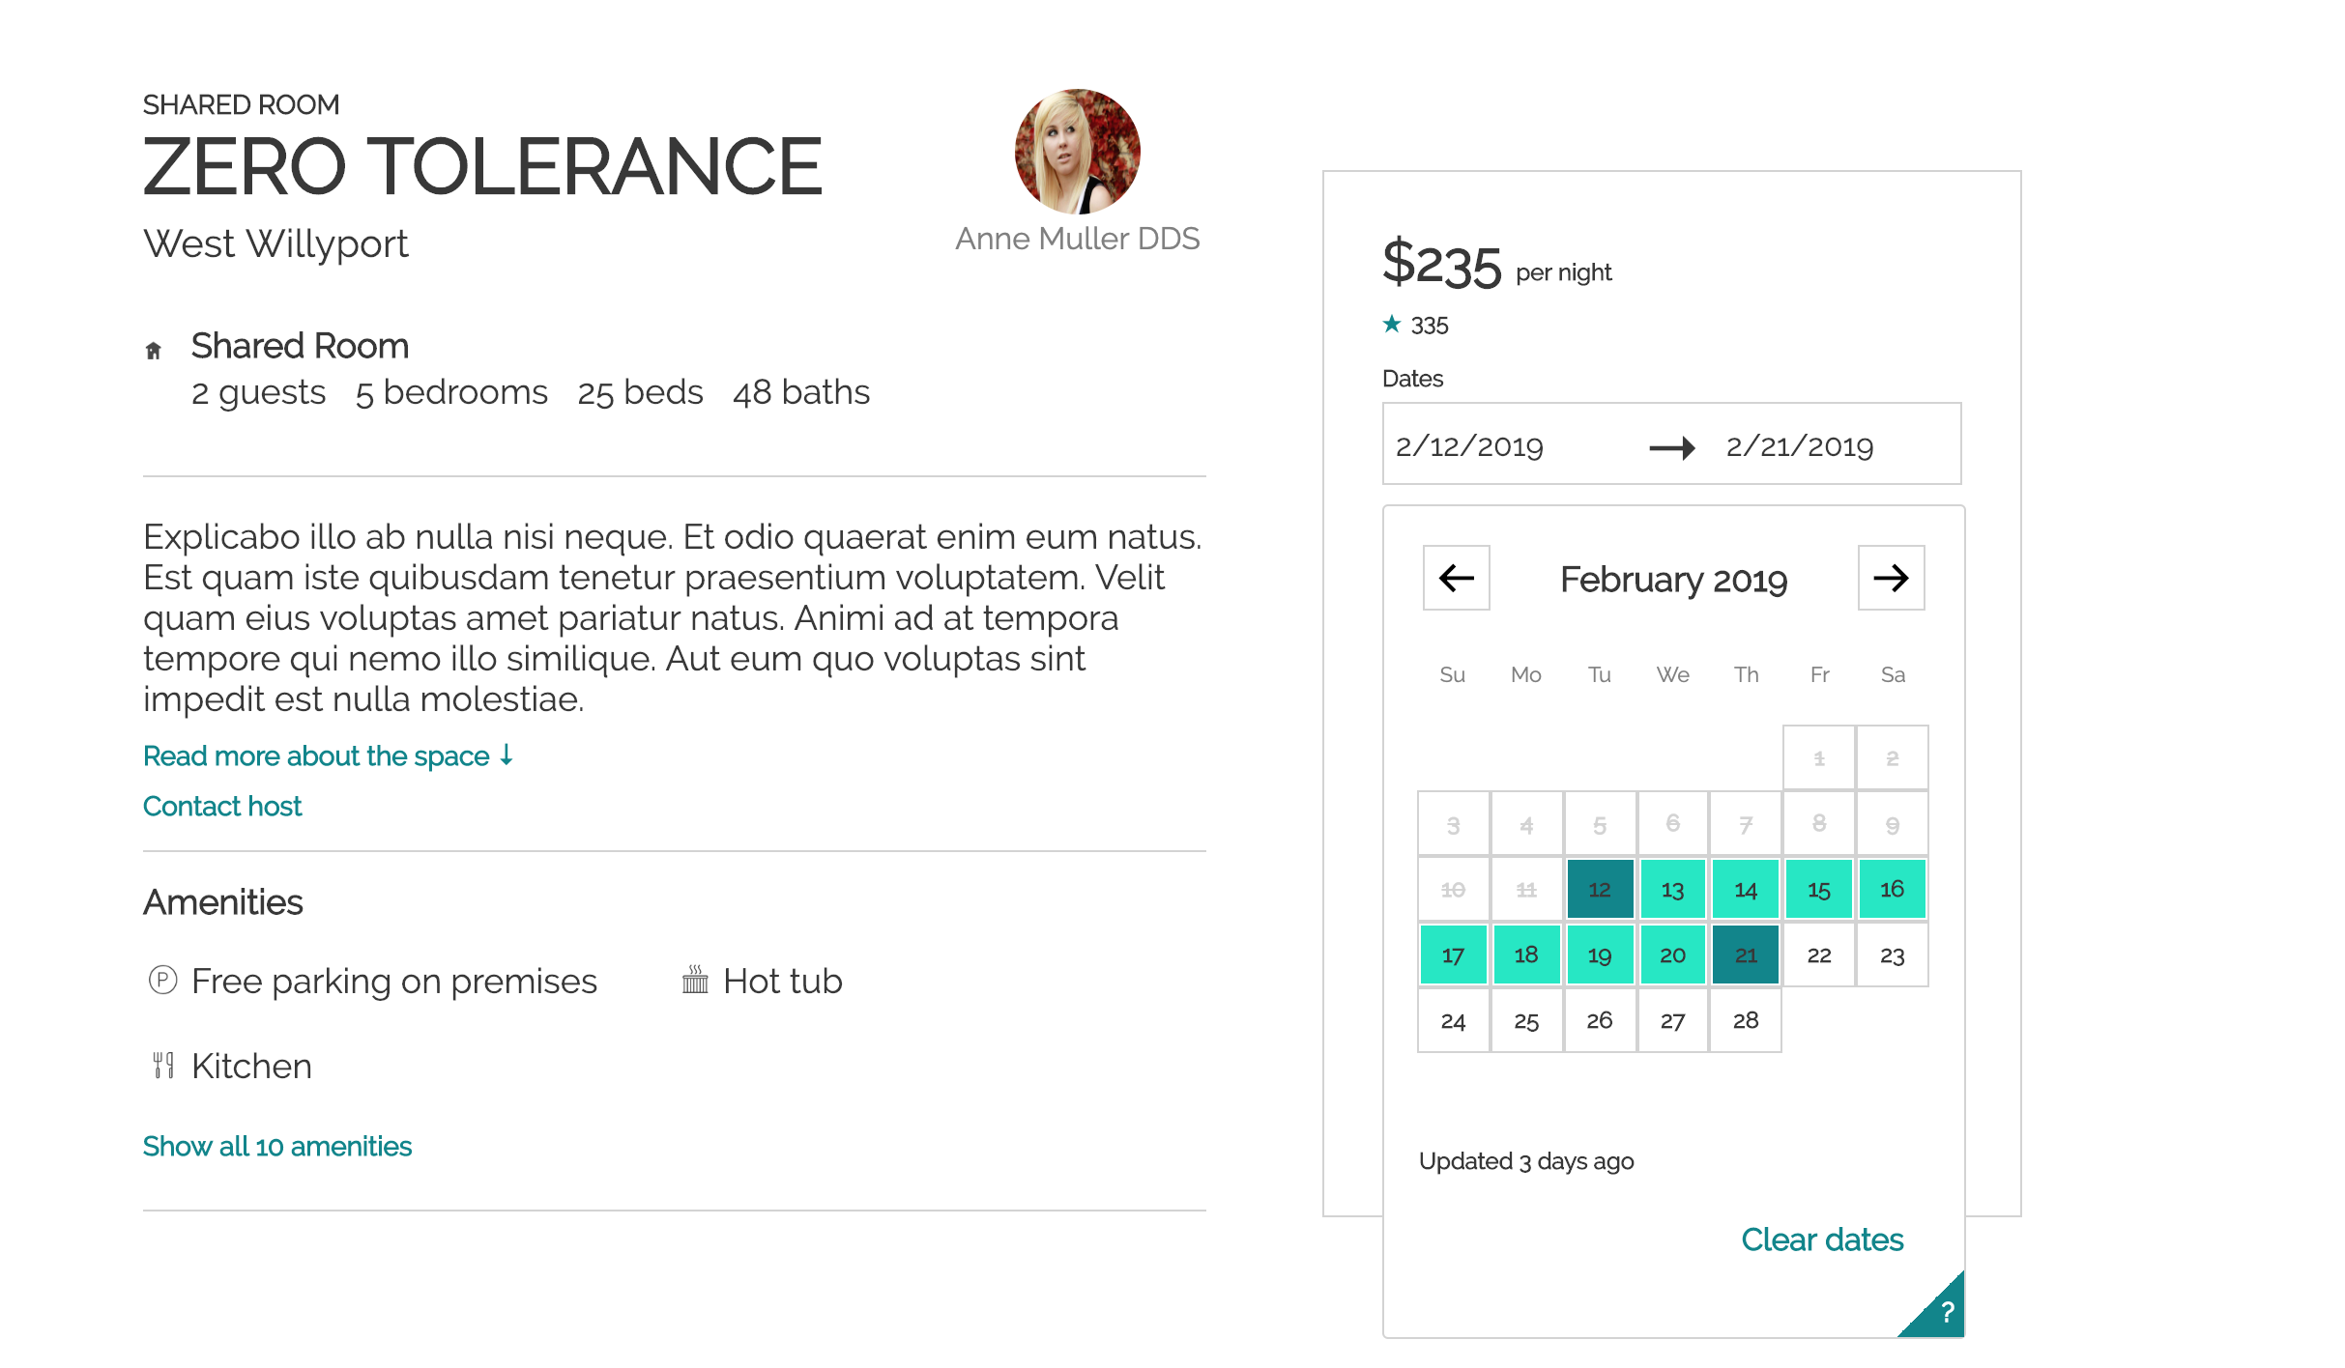Open host Anne Muller DDS profile photo
The image size is (2345, 1368).
pyautogui.click(x=1077, y=152)
